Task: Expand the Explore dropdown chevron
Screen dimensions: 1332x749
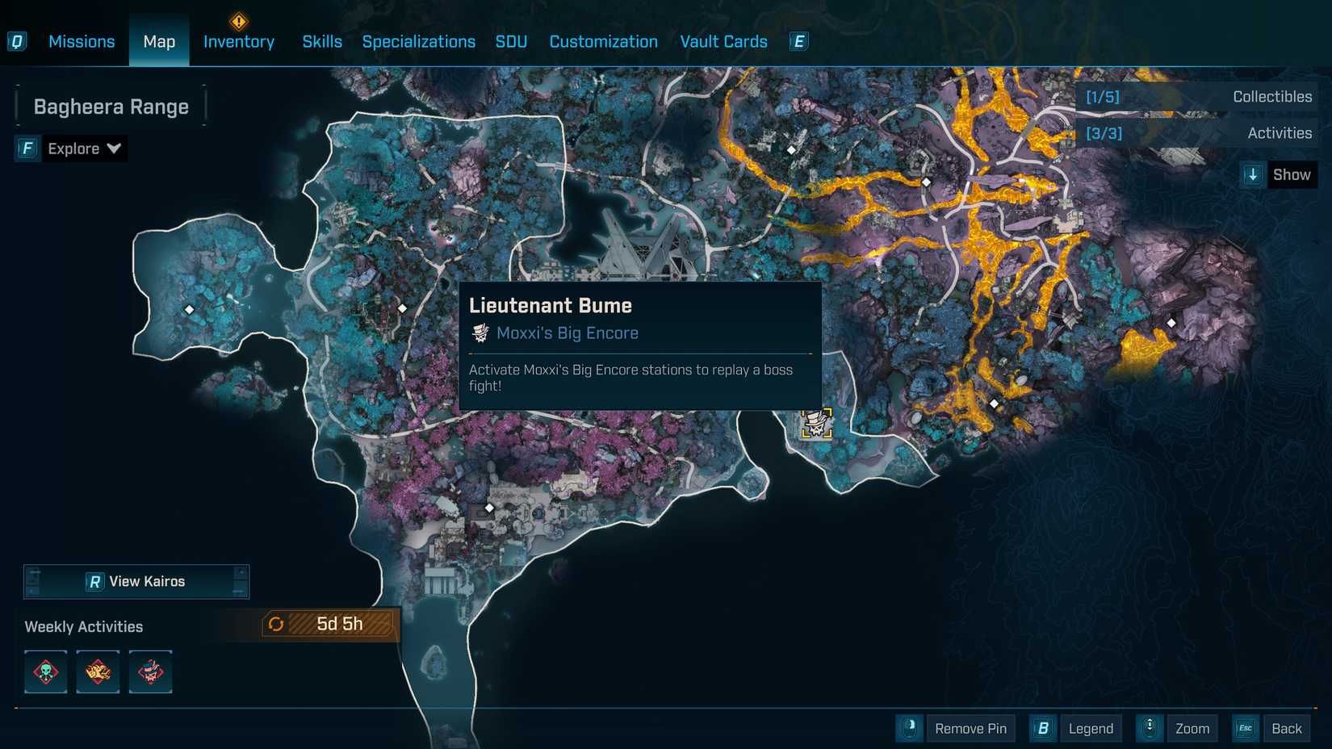Action: (x=114, y=149)
